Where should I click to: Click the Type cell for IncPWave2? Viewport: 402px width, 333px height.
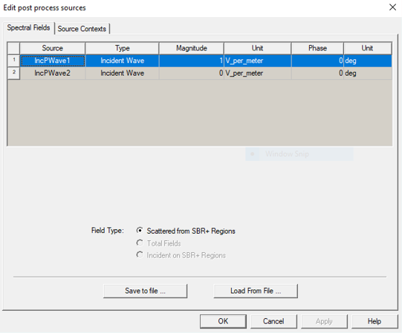coord(122,73)
